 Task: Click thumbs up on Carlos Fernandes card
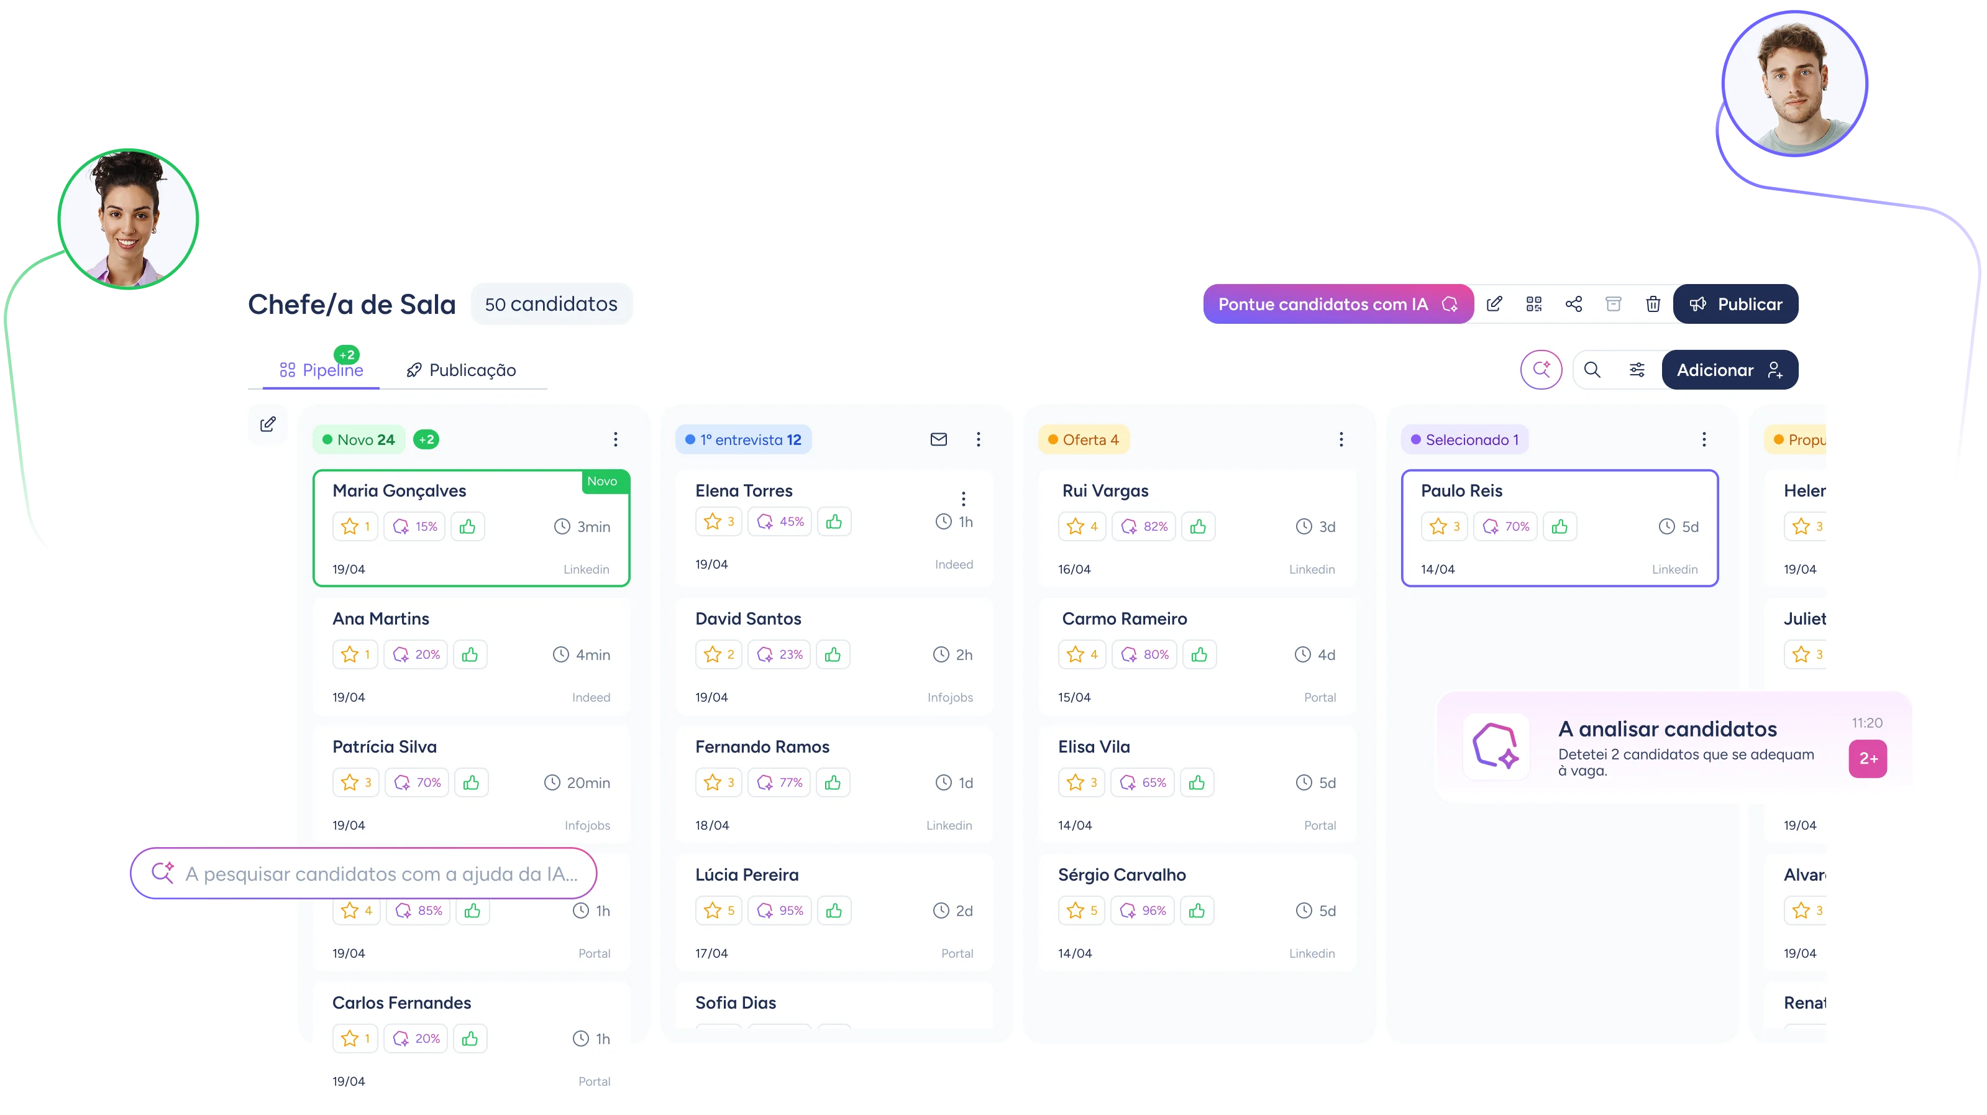pyautogui.click(x=470, y=1039)
